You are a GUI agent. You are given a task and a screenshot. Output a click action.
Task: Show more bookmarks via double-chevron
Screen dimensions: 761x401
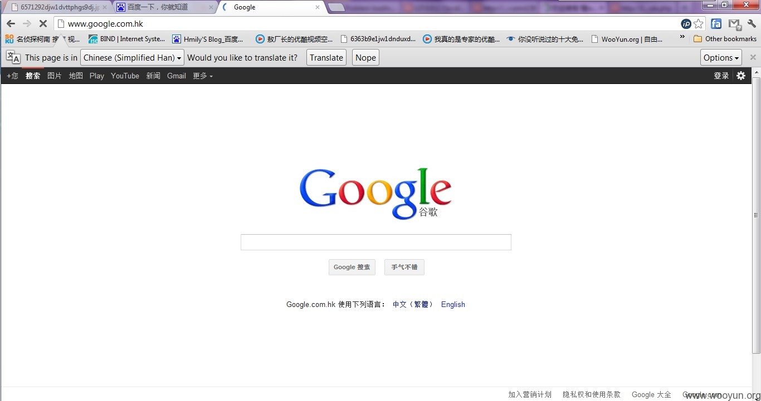tap(682, 37)
